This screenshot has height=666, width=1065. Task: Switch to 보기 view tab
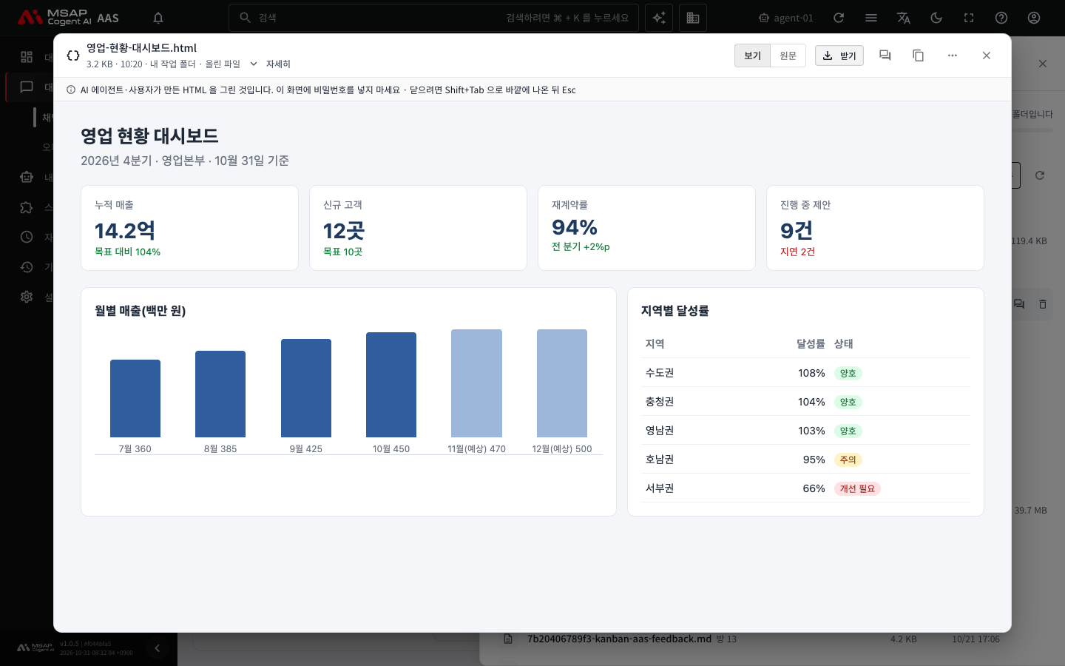point(752,55)
